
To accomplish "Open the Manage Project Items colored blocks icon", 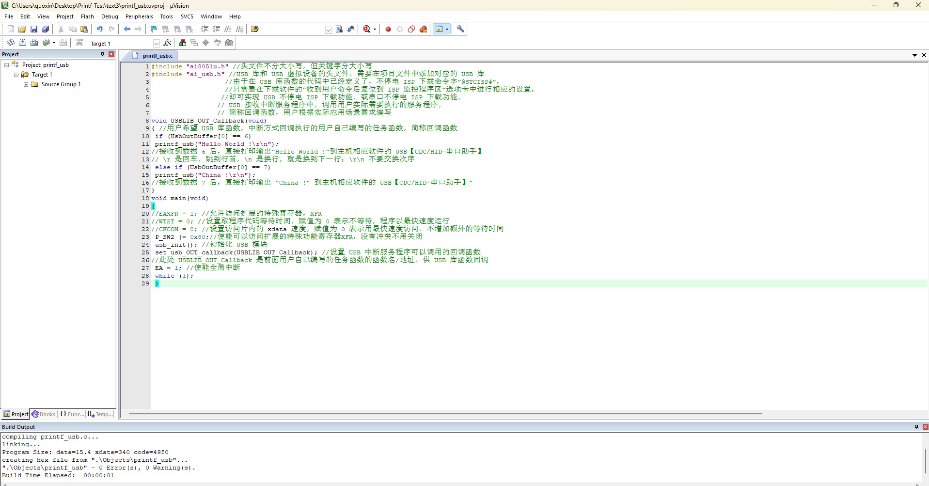I will (x=183, y=43).
